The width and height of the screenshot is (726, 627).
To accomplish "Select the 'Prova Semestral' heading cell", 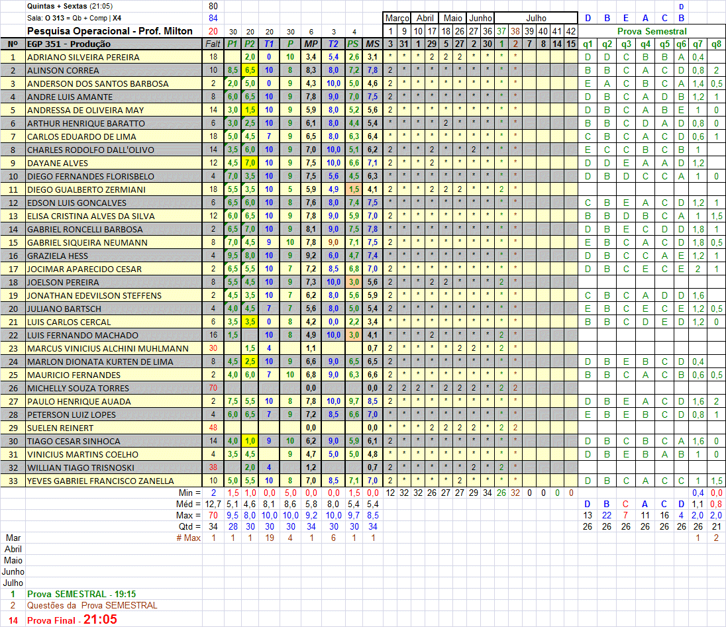I will click(651, 31).
